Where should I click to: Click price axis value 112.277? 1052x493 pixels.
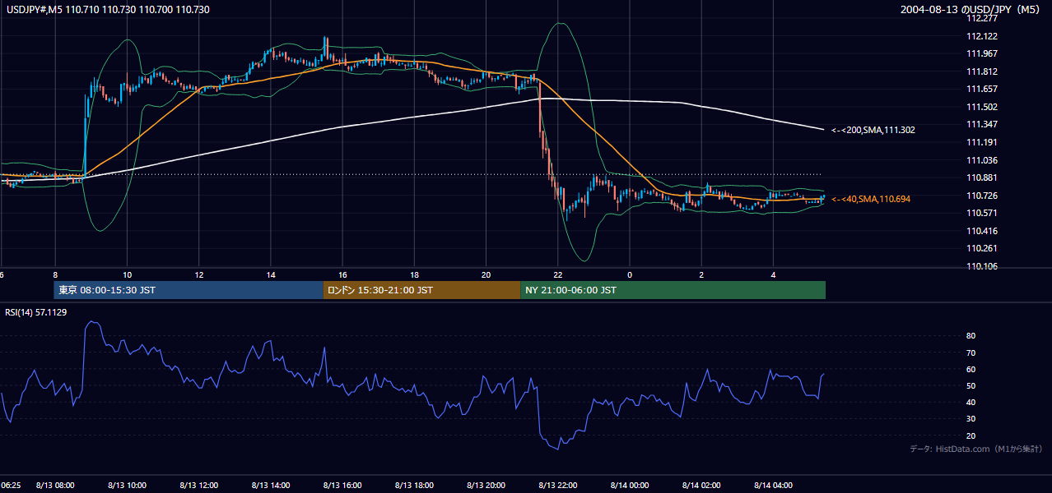click(983, 18)
